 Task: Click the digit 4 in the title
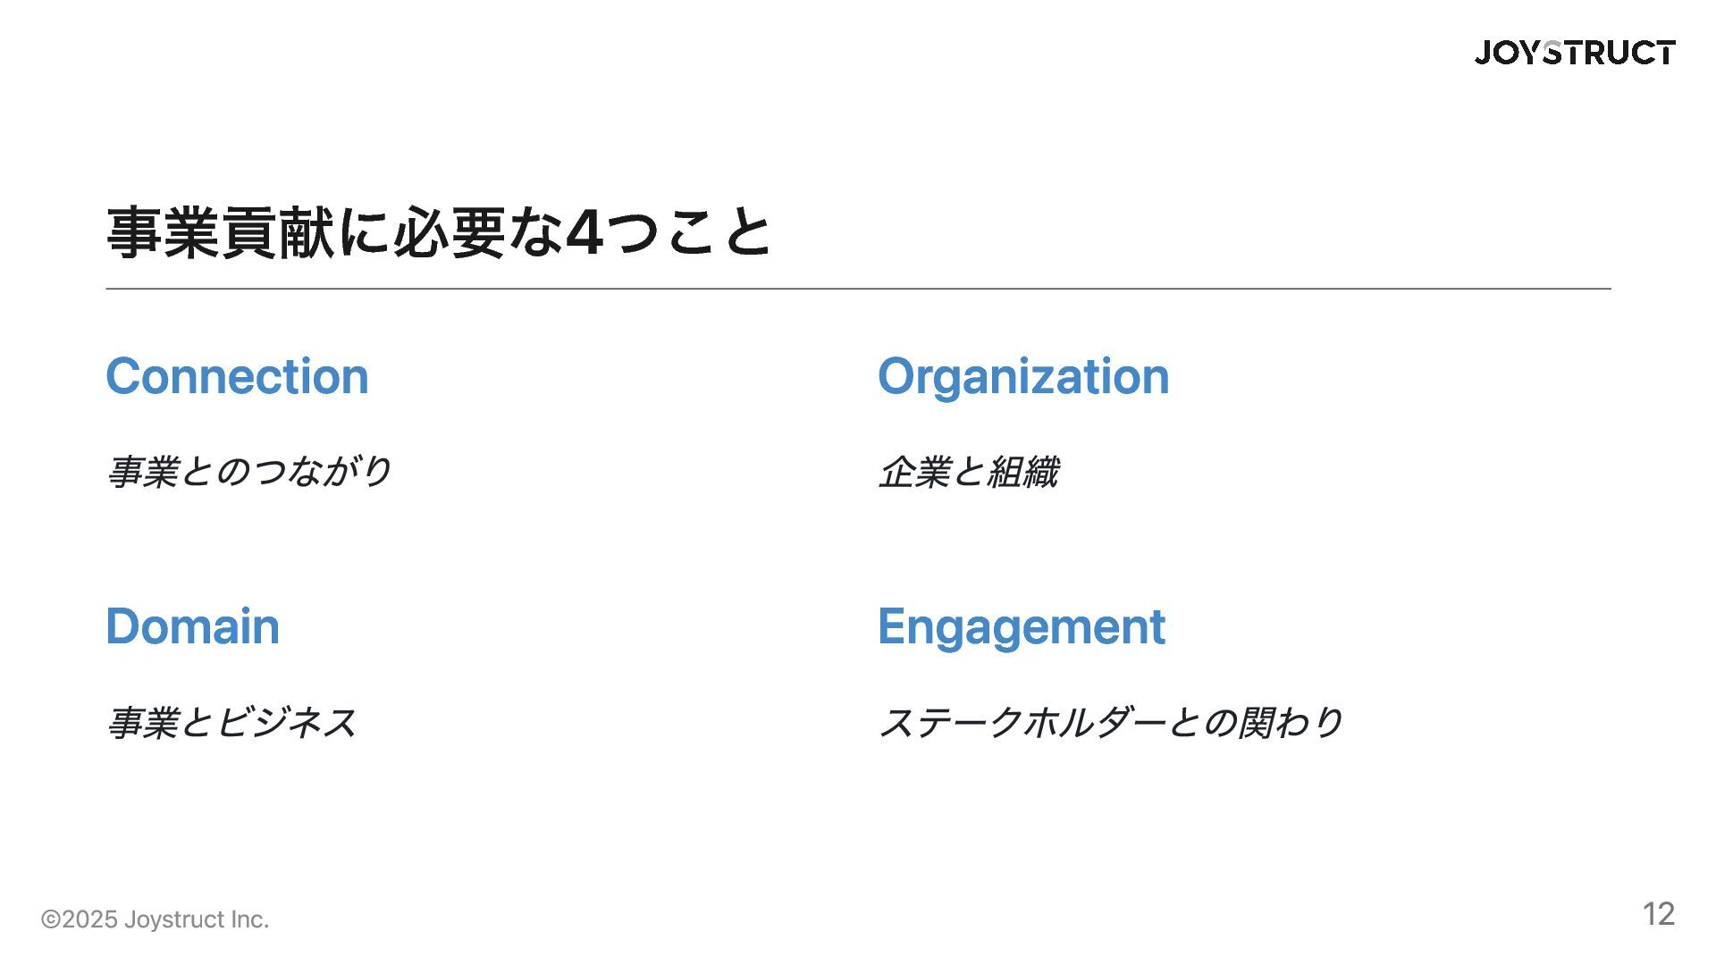point(585,232)
